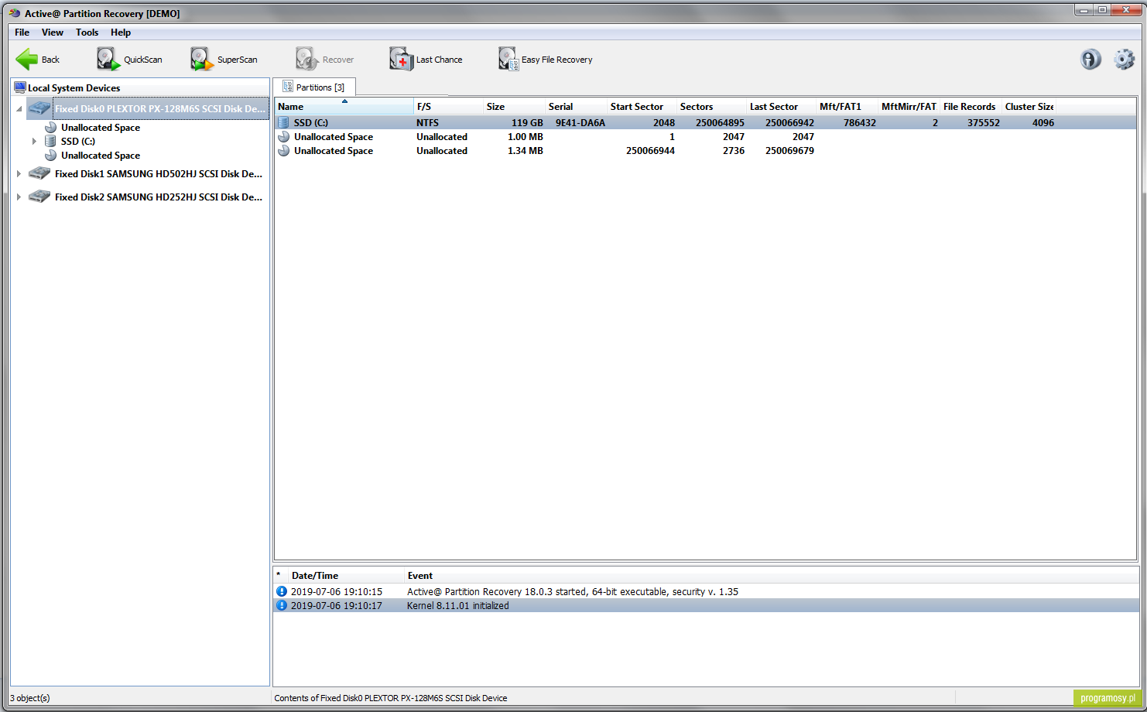1147x712 pixels.
Task: Select the Partitions [3] tab
Action: pos(314,87)
